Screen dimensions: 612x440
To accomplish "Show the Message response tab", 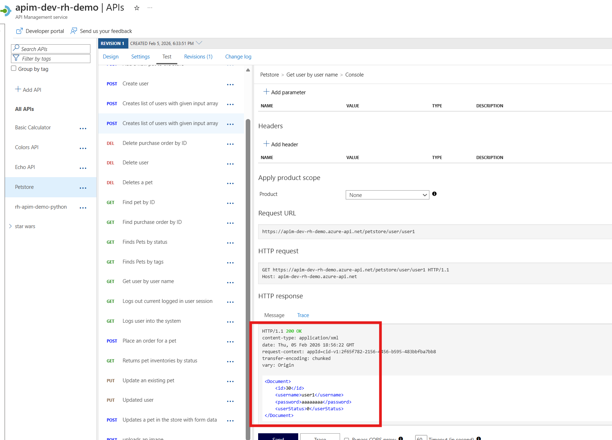I will click(274, 315).
